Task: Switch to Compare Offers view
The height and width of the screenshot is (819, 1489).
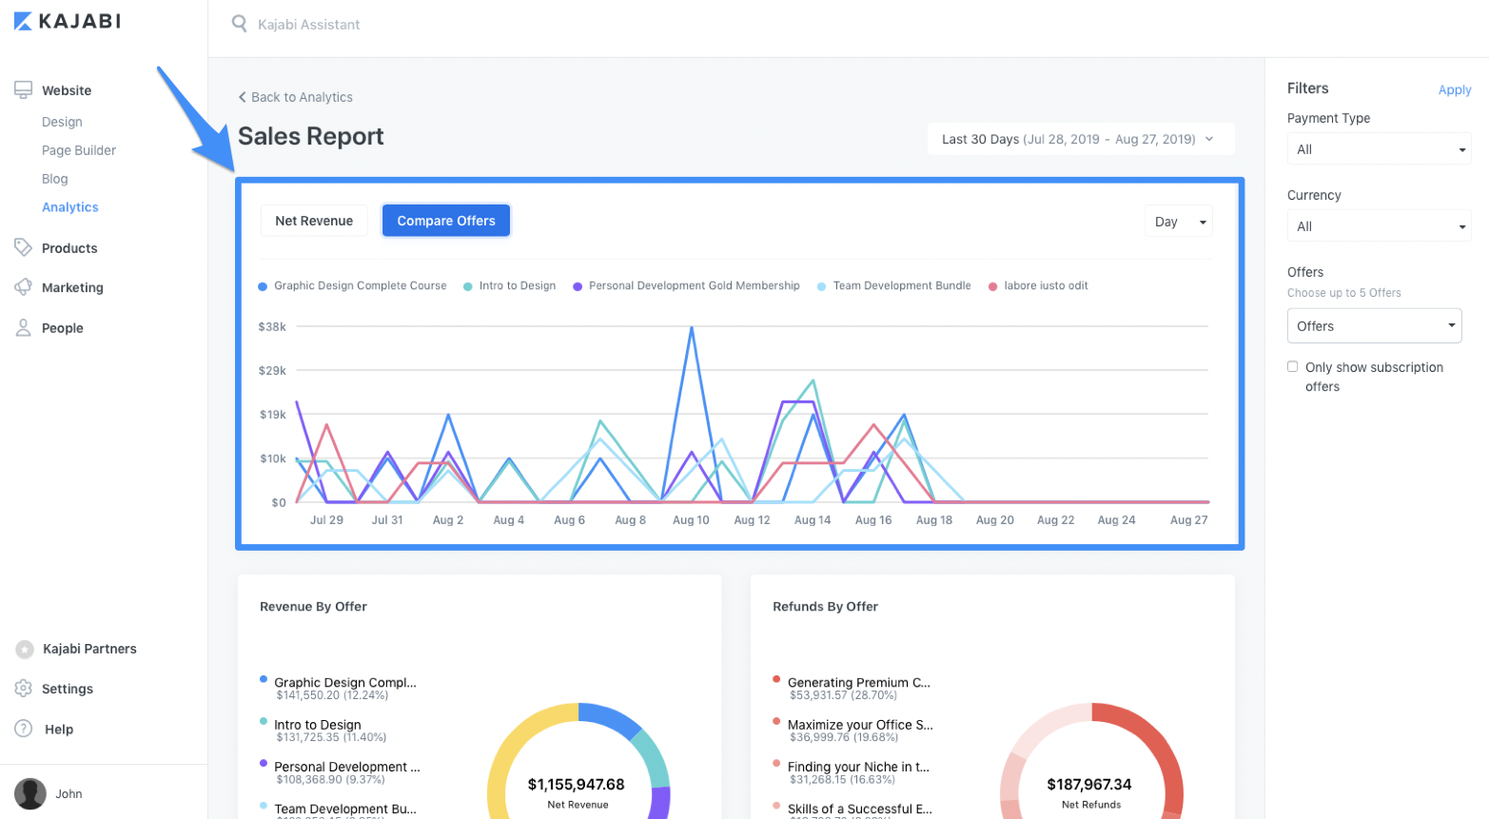Action: click(x=446, y=221)
